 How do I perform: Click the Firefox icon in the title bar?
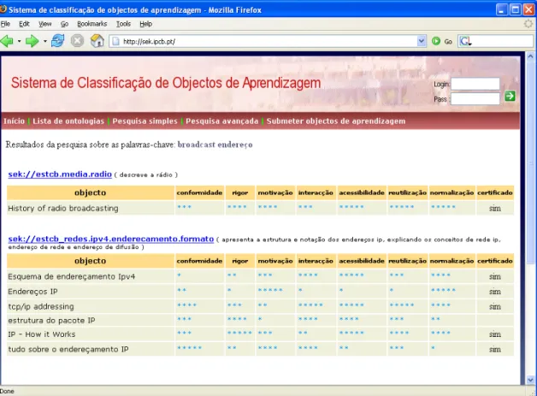click(x=3, y=9)
